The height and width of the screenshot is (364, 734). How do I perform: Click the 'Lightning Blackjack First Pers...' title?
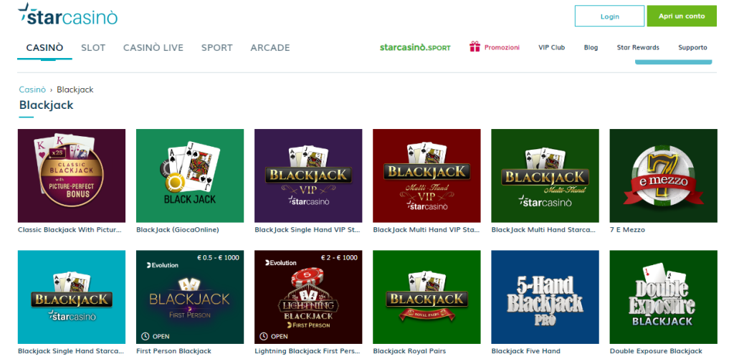(308, 351)
